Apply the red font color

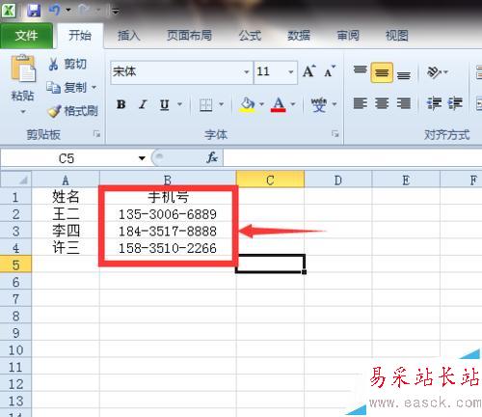point(279,104)
